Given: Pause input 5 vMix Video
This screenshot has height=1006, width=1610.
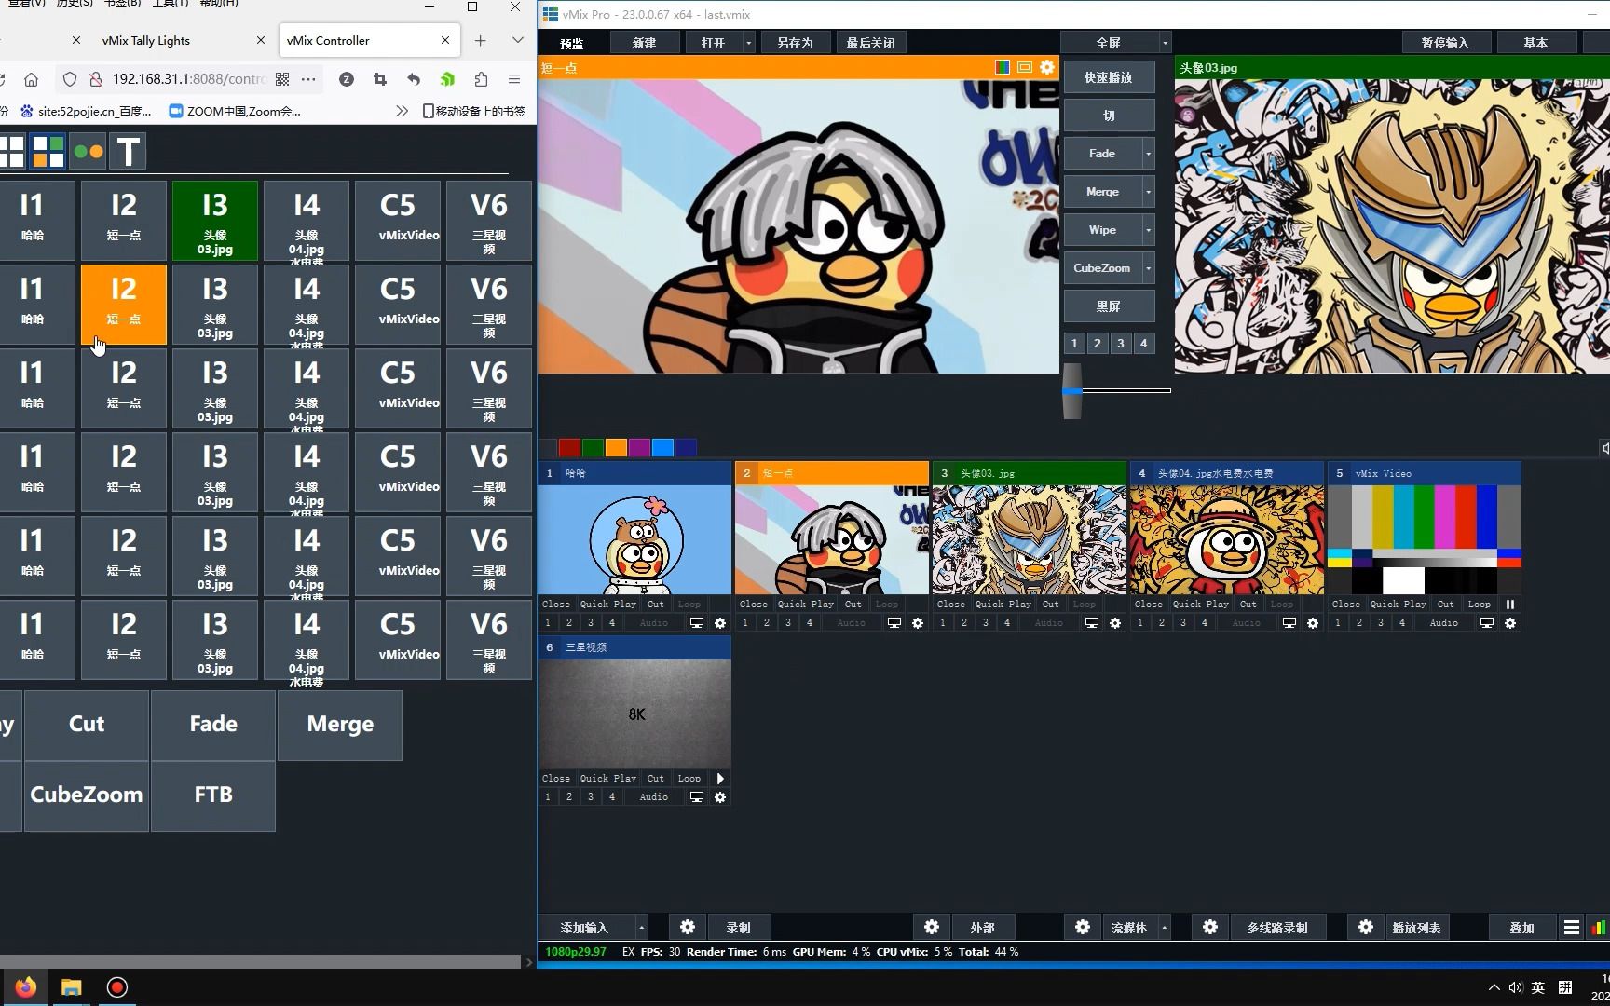Looking at the screenshot, I should 1510,605.
